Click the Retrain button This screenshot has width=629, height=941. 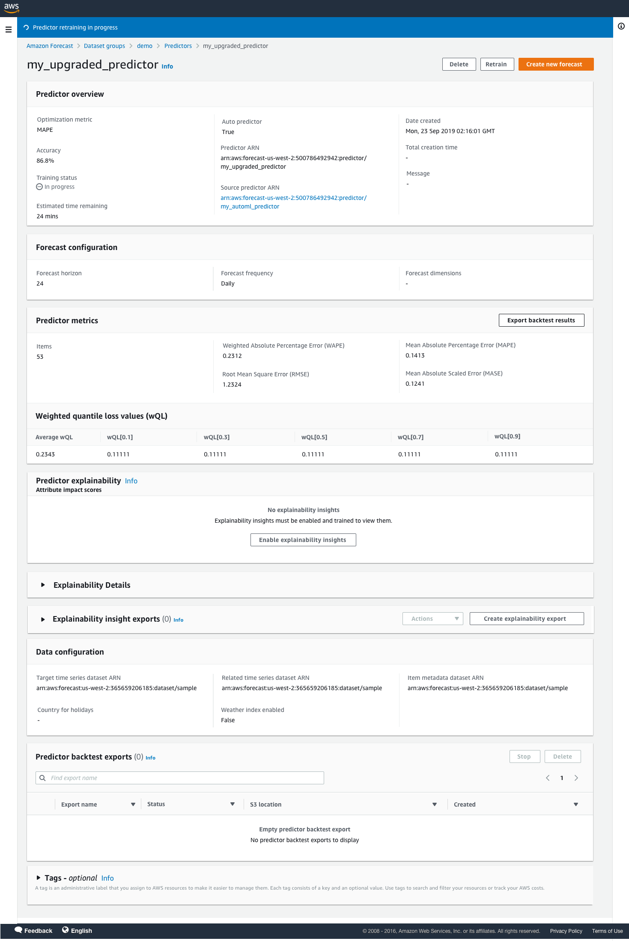[497, 64]
